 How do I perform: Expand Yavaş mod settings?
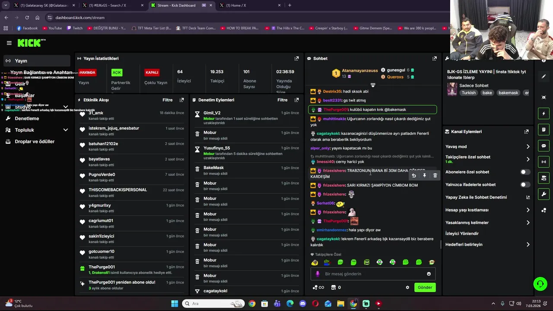(x=487, y=147)
